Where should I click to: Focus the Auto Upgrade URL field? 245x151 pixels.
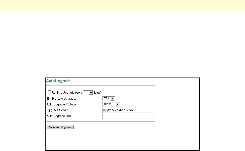129,116
